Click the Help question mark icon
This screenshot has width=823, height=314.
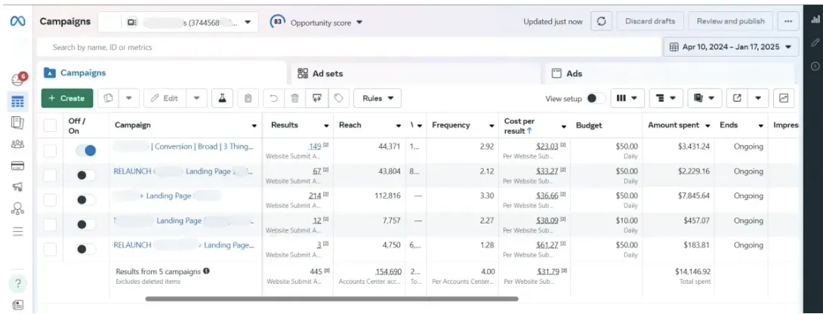coord(18,284)
